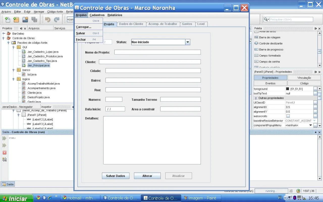Image resolution: width=323 pixels, height=202 pixels.
Task: Switch to the Acomp. de Trabalho tab
Action: [x=163, y=24]
